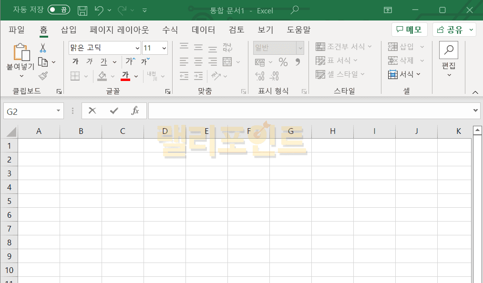Viewport: 483px width, 283px height.
Task: Click the insert function fx icon
Action: click(135, 111)
